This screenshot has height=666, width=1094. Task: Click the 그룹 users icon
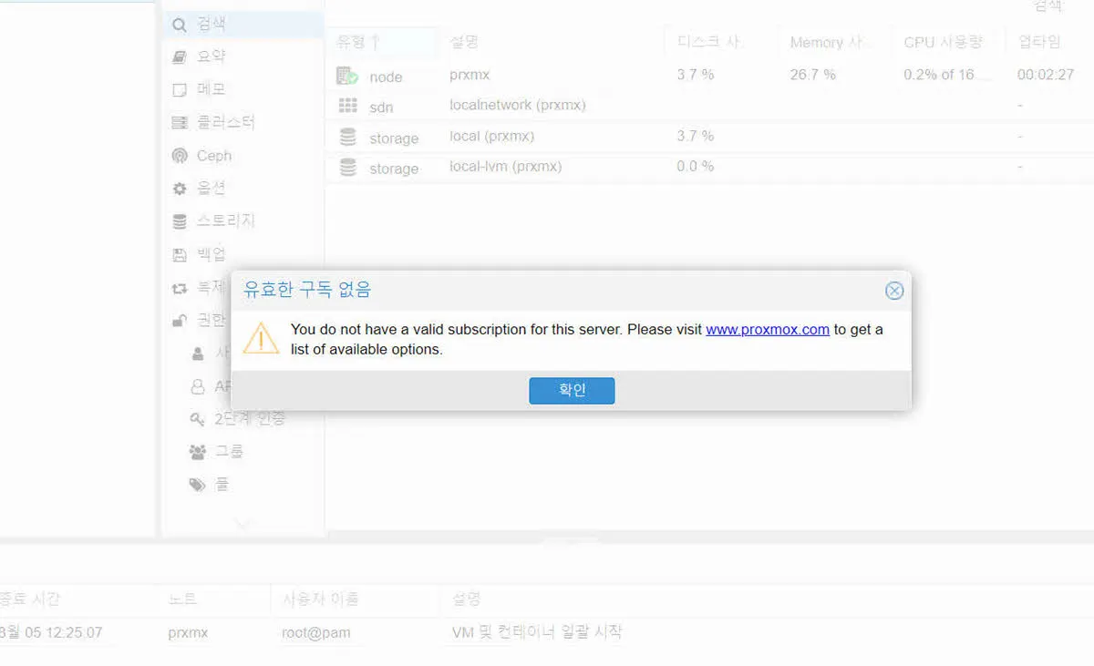point(198,452)
